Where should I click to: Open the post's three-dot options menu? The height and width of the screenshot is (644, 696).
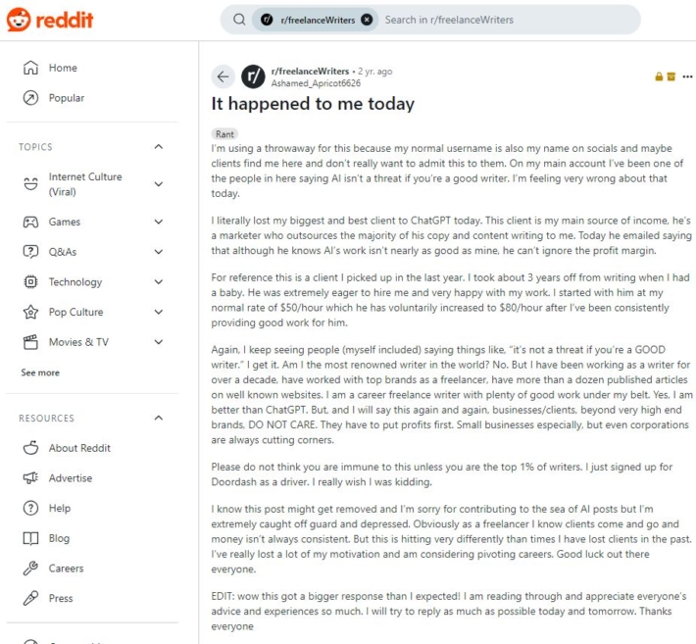[687, 76]
